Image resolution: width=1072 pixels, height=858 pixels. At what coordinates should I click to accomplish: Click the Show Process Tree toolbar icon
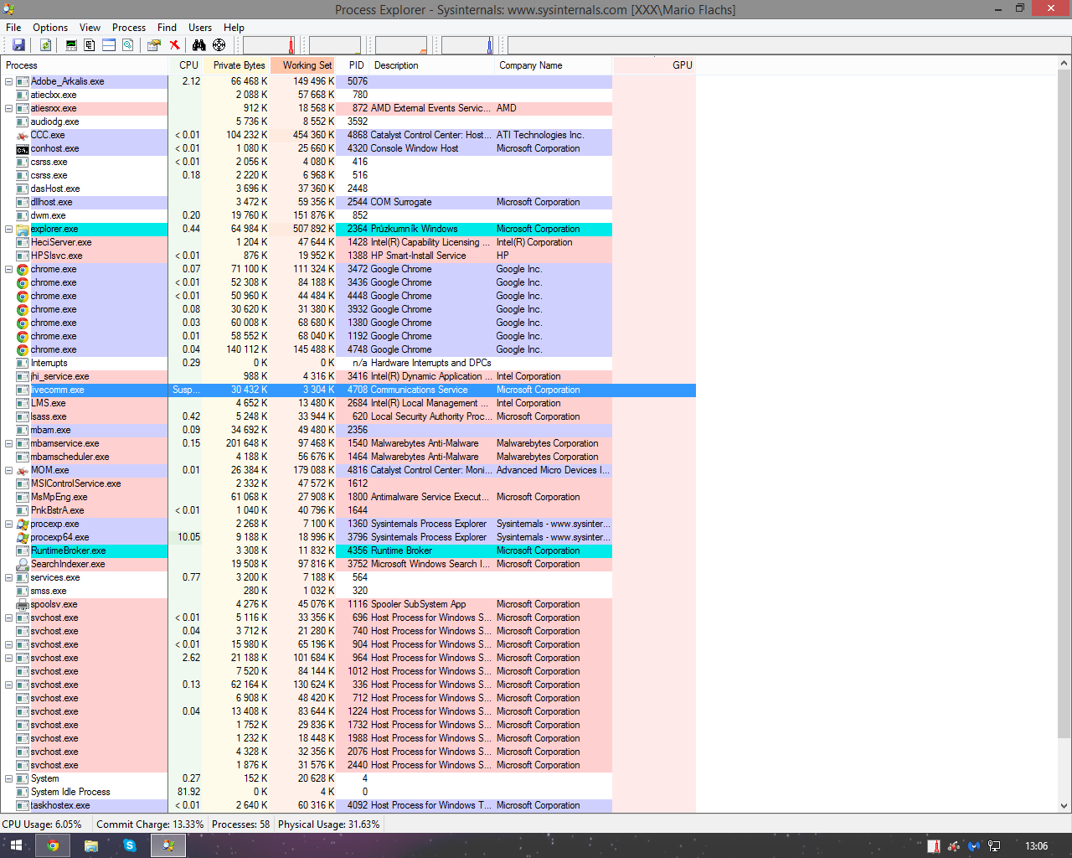point(90,45)
